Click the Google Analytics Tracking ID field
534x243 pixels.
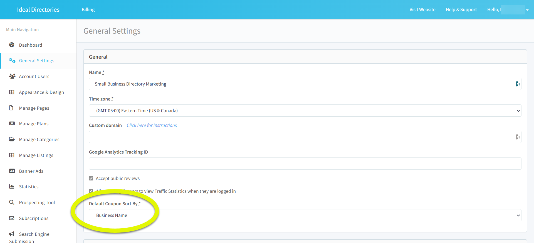coord(305,164)
